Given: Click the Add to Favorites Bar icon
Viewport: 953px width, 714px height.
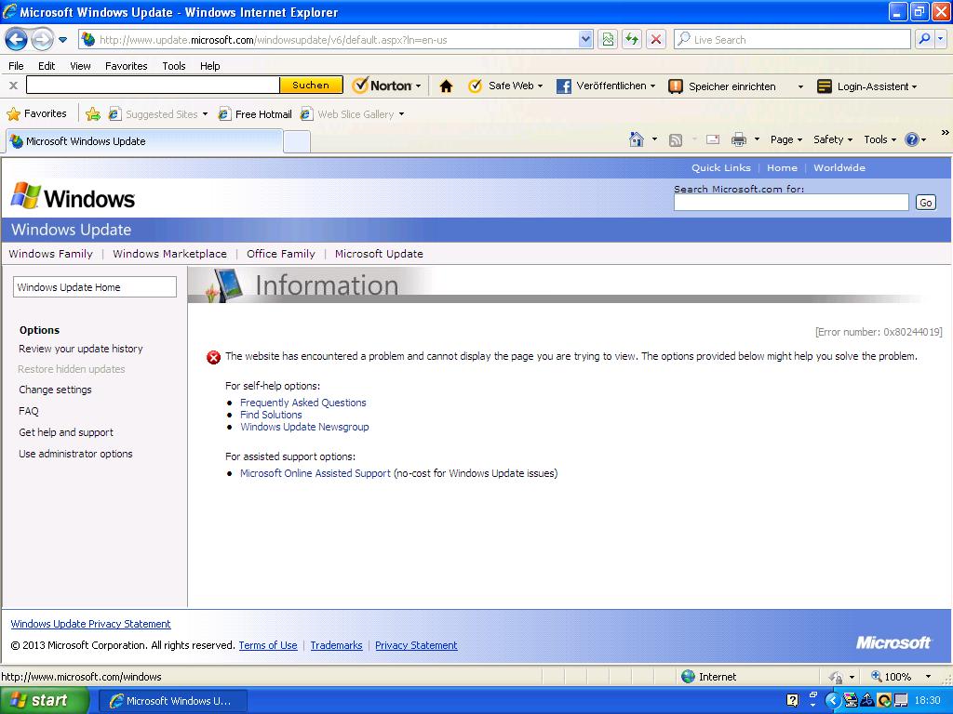Looking at the screenshot, I should pyautogui.click(x=93, y=113).
